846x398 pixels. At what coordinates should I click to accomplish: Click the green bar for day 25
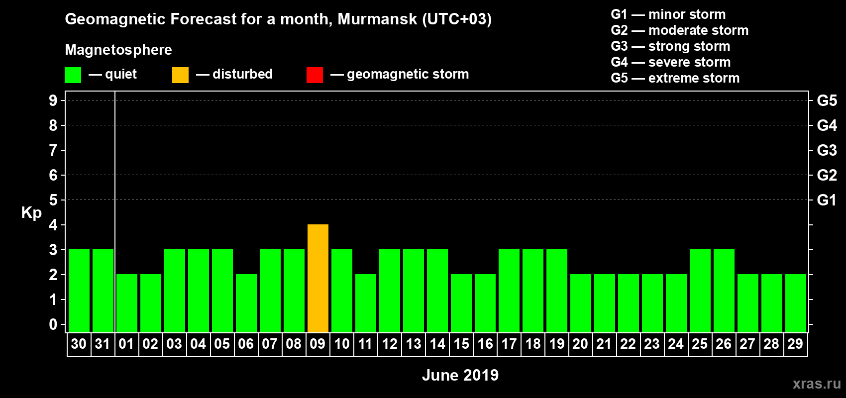700,291
